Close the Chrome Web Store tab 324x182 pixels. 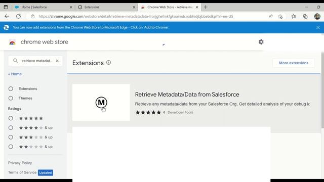[197, 7]
